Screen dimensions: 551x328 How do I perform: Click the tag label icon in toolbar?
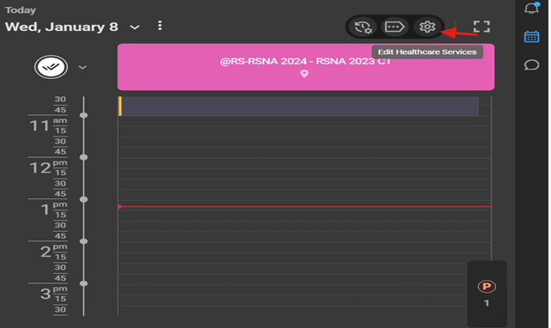point(395,27)
